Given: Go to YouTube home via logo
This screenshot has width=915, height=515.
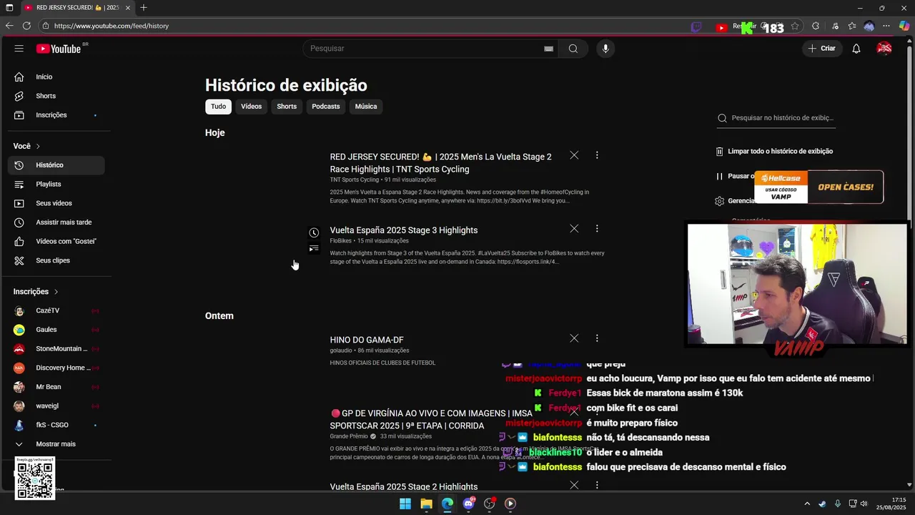Looking at the screenshot, I should click(59, 49).
